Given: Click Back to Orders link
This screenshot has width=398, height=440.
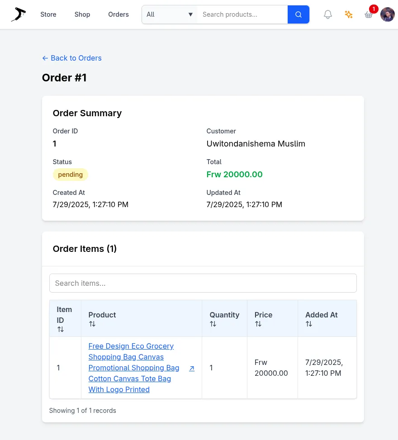Looking at the screenshot, I should coord(72,58).
